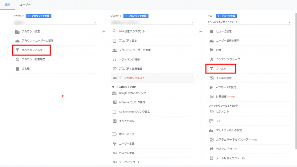The width and height of the screenshot is (297, 167).
Task: Click the cart icon for eコマースの設定
Action: click(x=212, y=87)
